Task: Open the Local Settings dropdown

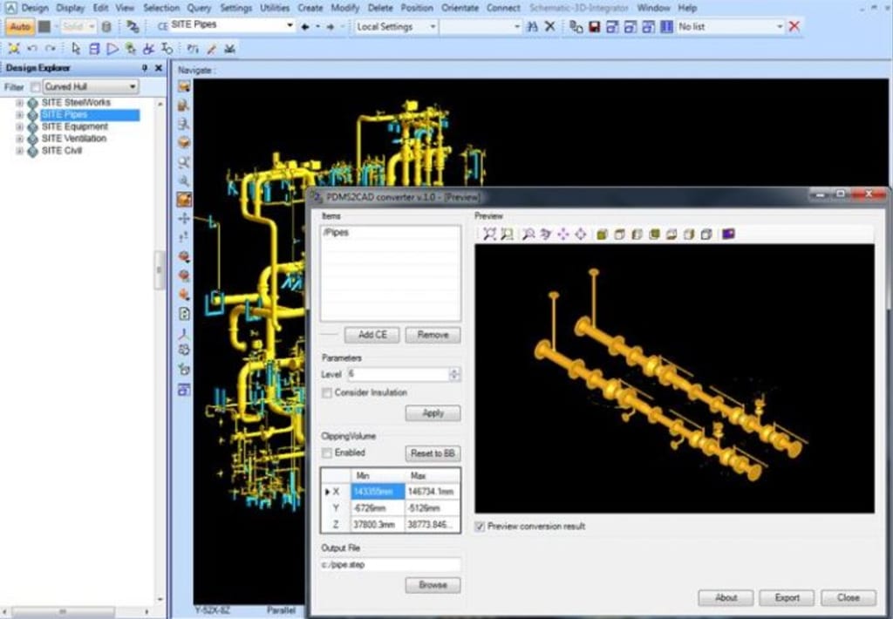Action: pos(433,26)
